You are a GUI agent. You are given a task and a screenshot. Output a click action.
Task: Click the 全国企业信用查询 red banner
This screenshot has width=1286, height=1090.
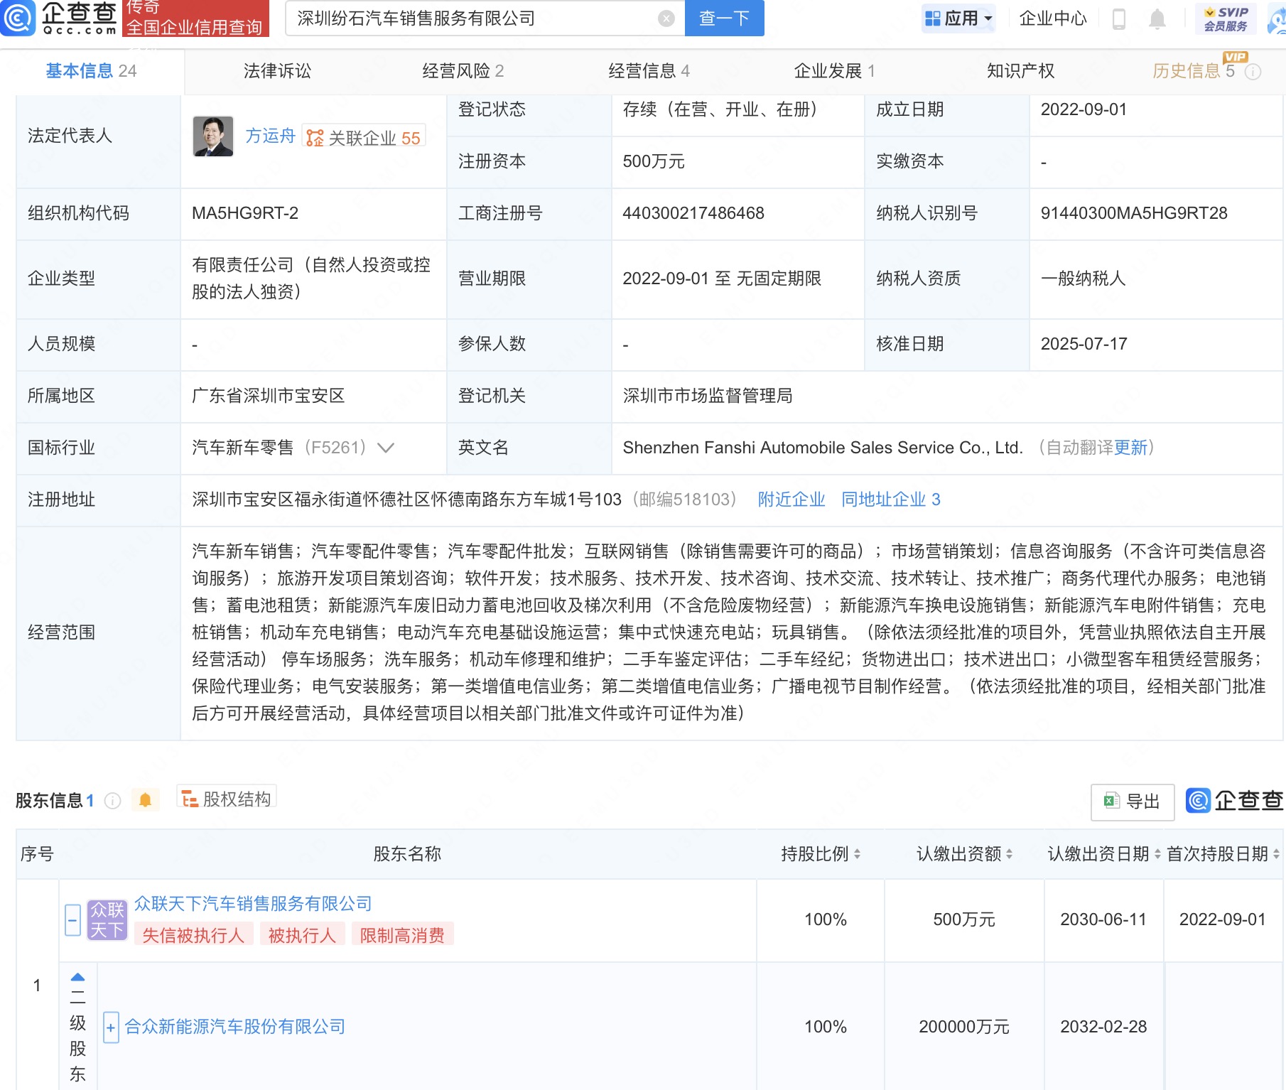click(195, 18)
